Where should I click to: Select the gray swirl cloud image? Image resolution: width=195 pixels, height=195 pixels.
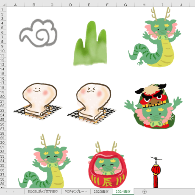[38, 33]
